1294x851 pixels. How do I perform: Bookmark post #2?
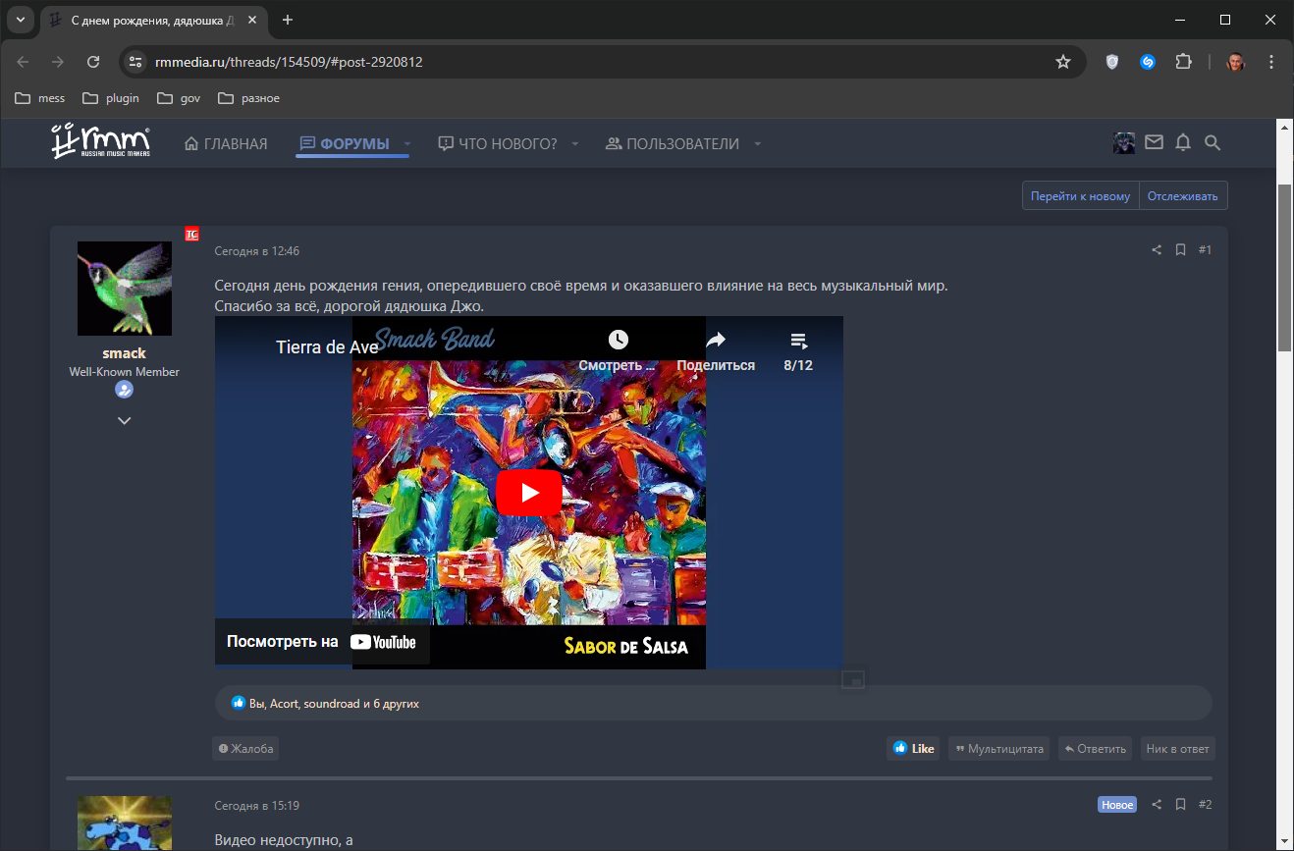pos(1181,805)
